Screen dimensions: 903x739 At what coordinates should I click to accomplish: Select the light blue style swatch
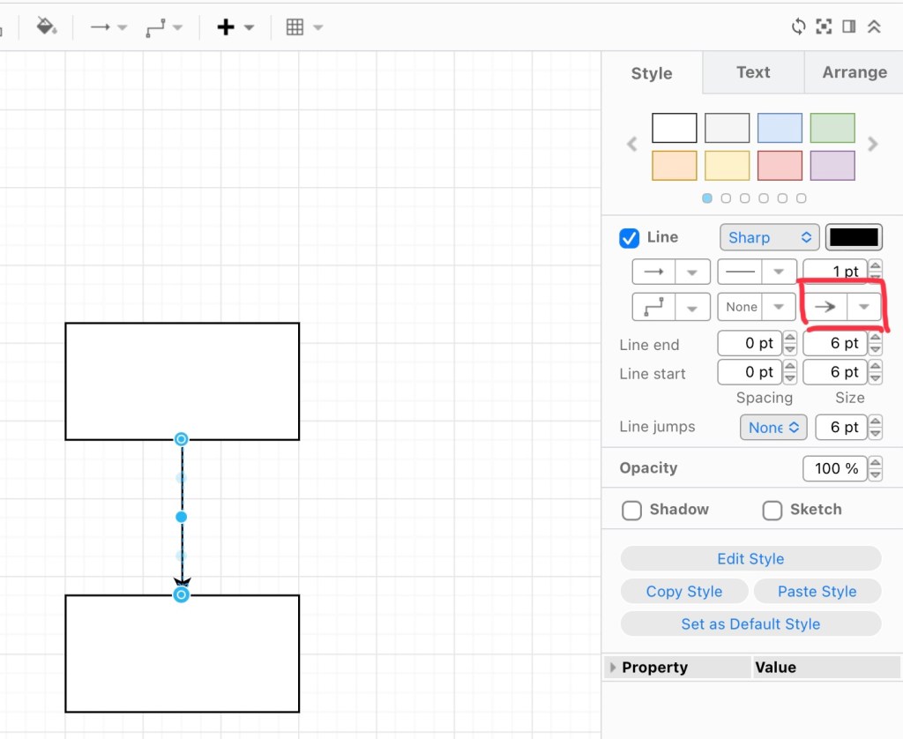(x=780, y=128)
